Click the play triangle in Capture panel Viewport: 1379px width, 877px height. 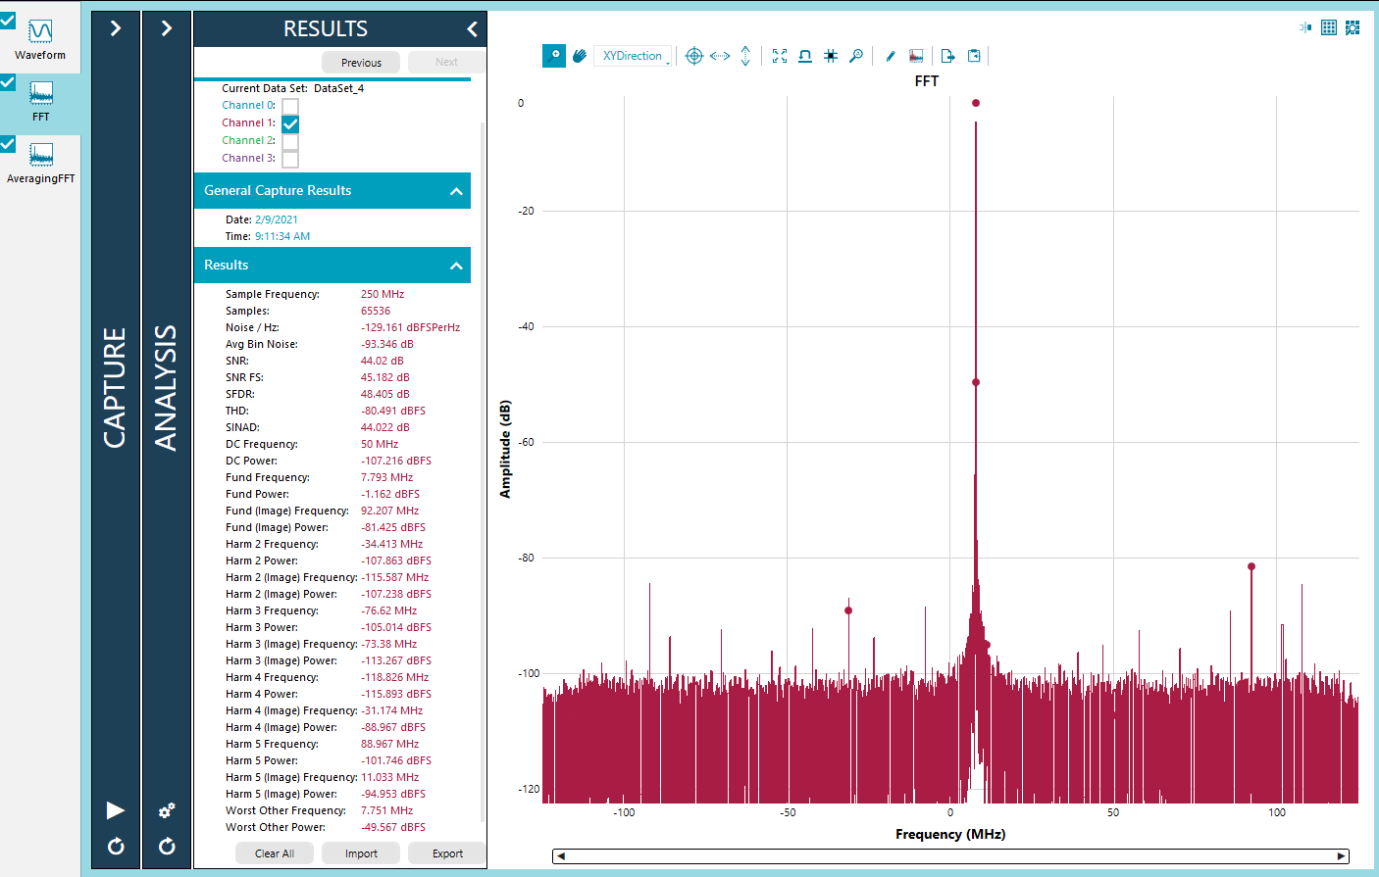tap(116, 810)
